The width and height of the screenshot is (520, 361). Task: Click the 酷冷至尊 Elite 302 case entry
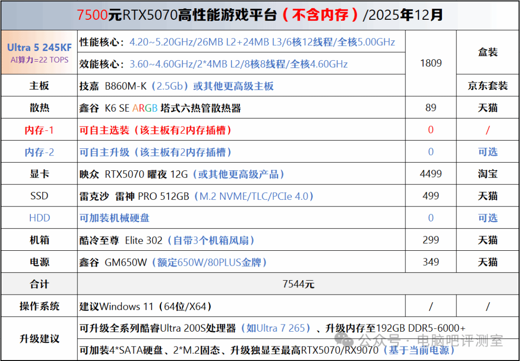pyautogui.click(x=167, y=240)
